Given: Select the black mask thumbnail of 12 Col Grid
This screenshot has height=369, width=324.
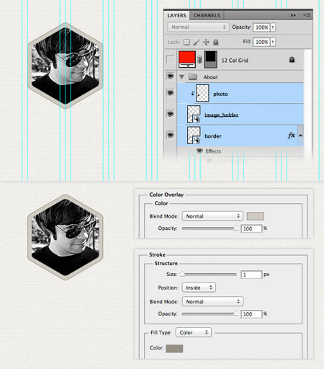Looking at the screenshot, I should pyautogui.click(x=210, y=60).
